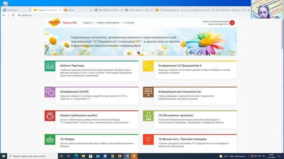This screenshot has width=284, height=159.
Task: Click the browser forward arrow
Action: pyautogui.click(x=8, y=15)
